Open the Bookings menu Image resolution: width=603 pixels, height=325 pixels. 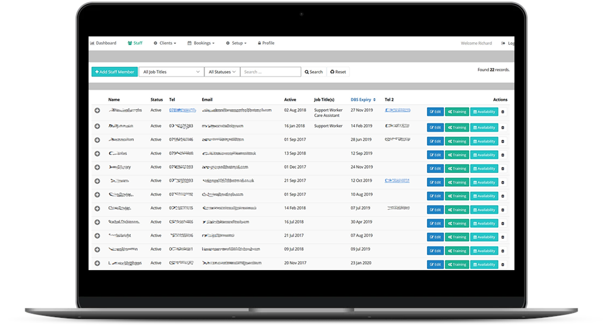[200, 43]
